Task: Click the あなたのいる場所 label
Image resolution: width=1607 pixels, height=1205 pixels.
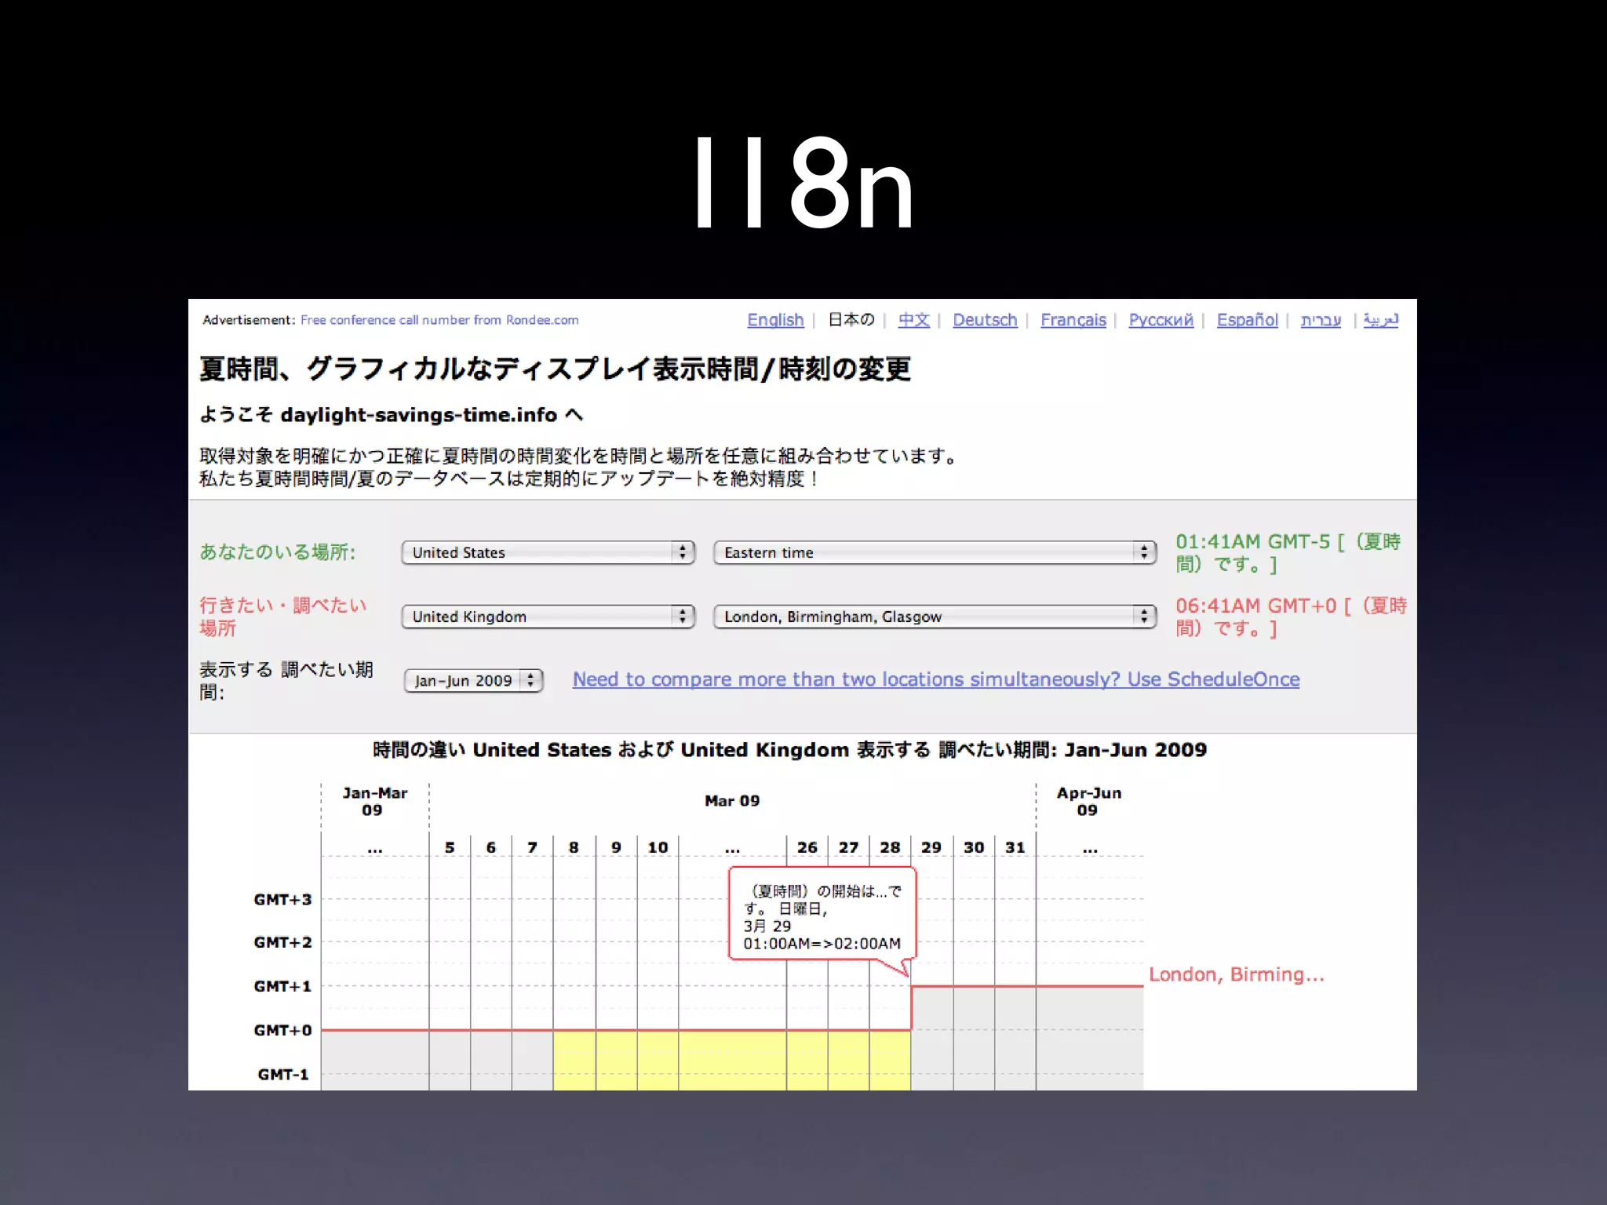Action: tap(277, 552)
